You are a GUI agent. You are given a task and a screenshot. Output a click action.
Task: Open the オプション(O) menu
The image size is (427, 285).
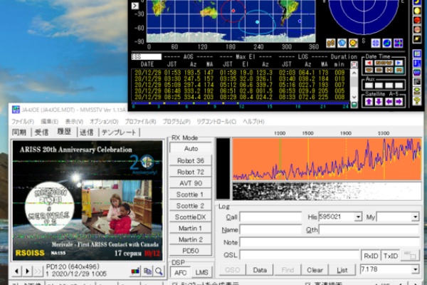pos(104,121)
